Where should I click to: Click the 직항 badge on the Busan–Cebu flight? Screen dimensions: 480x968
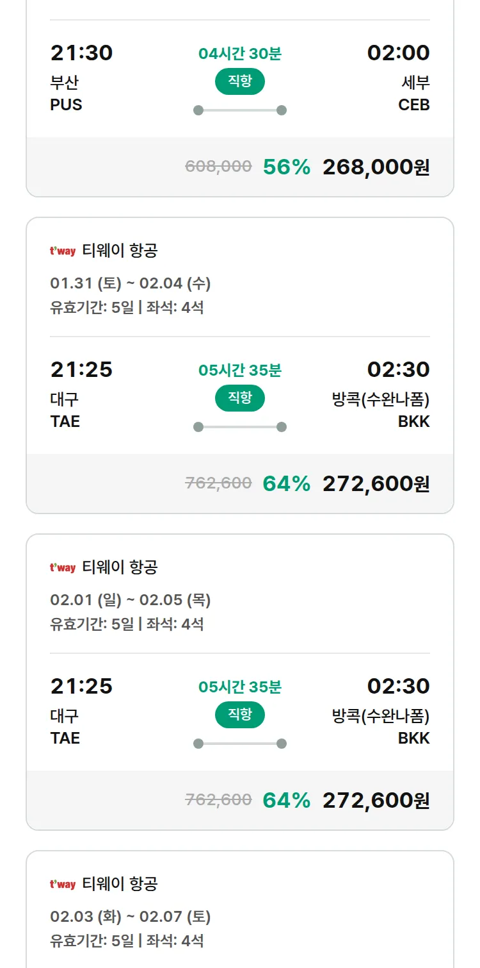coord(240,81)
